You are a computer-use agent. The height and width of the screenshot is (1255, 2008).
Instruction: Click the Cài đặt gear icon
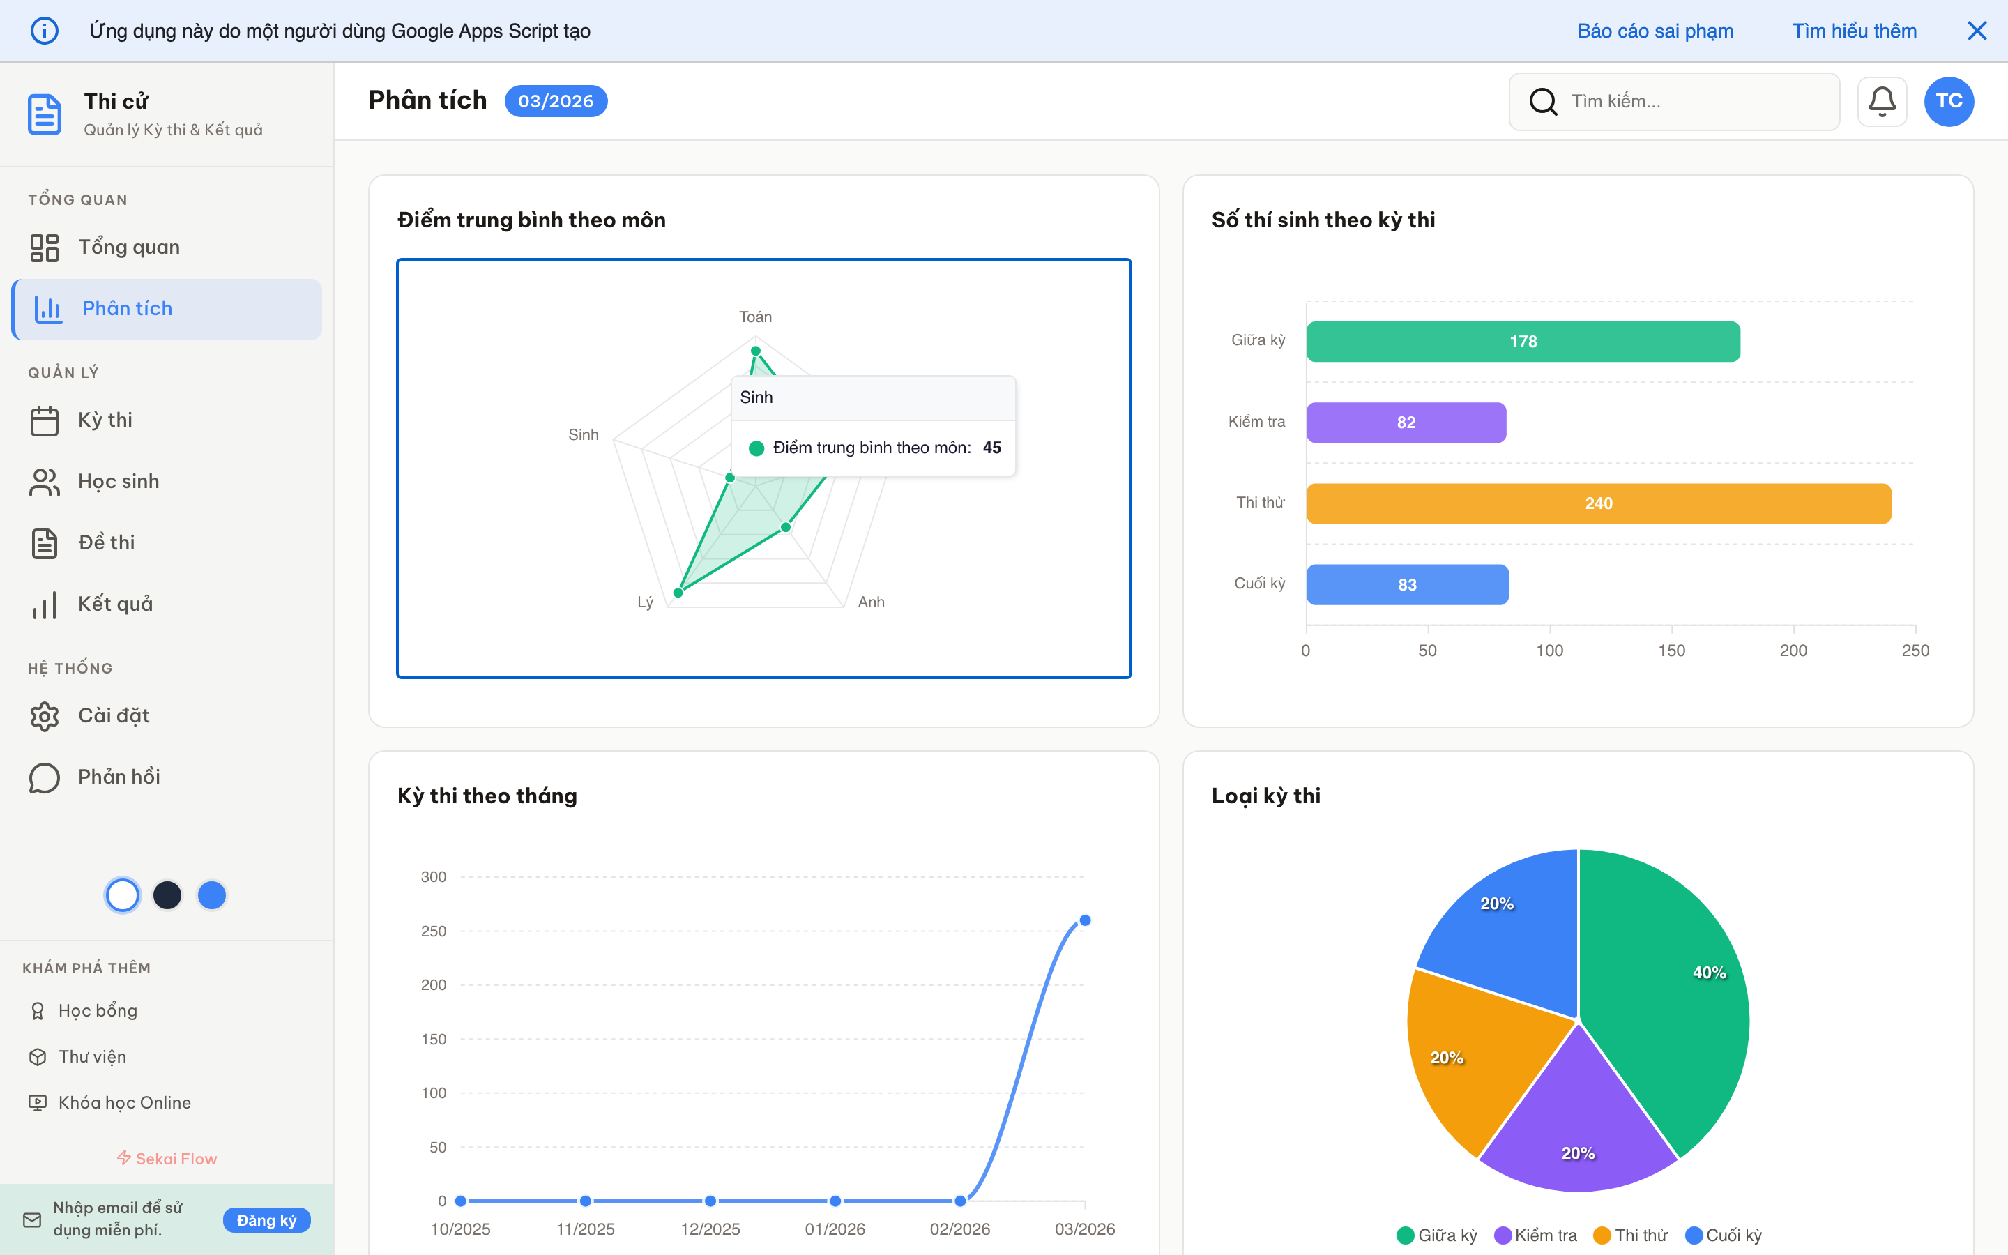coord(44,715)
